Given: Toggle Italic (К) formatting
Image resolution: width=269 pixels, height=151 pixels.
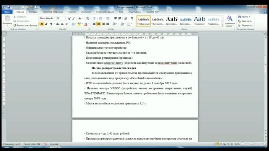Looking at the screenshot, I should [x=46, y=24].
